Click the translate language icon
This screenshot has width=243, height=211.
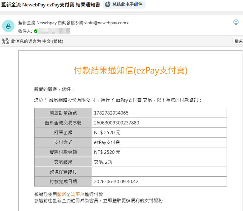pos(5,41)
